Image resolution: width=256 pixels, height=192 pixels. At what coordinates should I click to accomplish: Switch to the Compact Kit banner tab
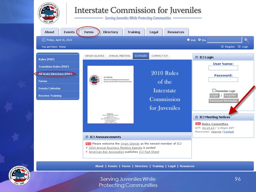coord(160,56)
